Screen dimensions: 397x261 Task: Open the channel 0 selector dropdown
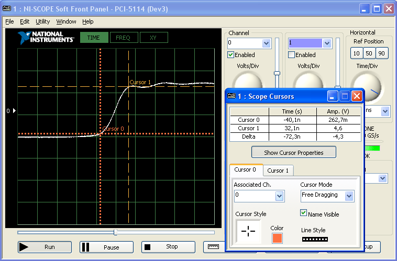click(x=267, y=43)
